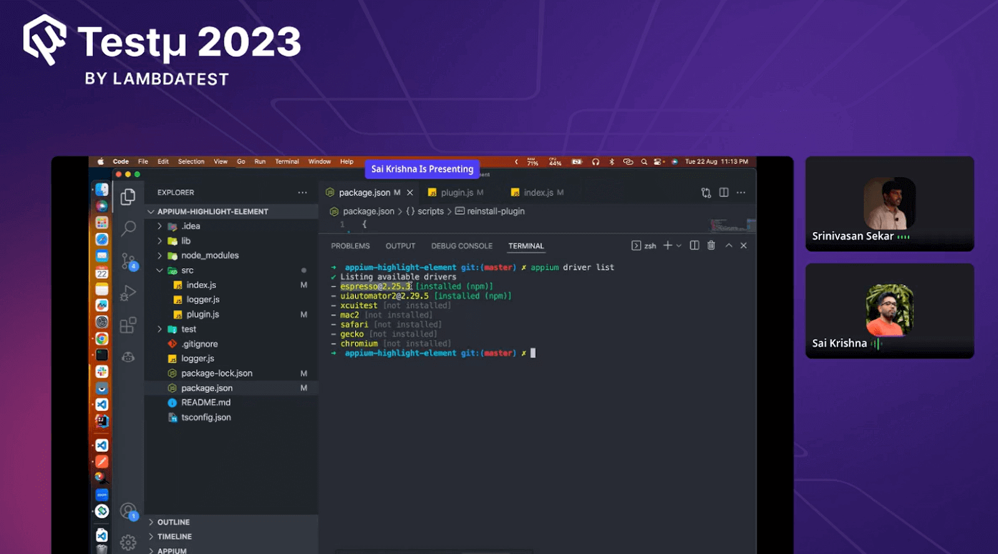
Task: Open the Extensions view icon
Action: pyautogui.click(x=128, y=325)
